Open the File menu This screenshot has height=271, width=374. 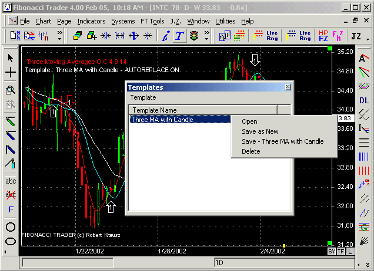pos(25,22)
